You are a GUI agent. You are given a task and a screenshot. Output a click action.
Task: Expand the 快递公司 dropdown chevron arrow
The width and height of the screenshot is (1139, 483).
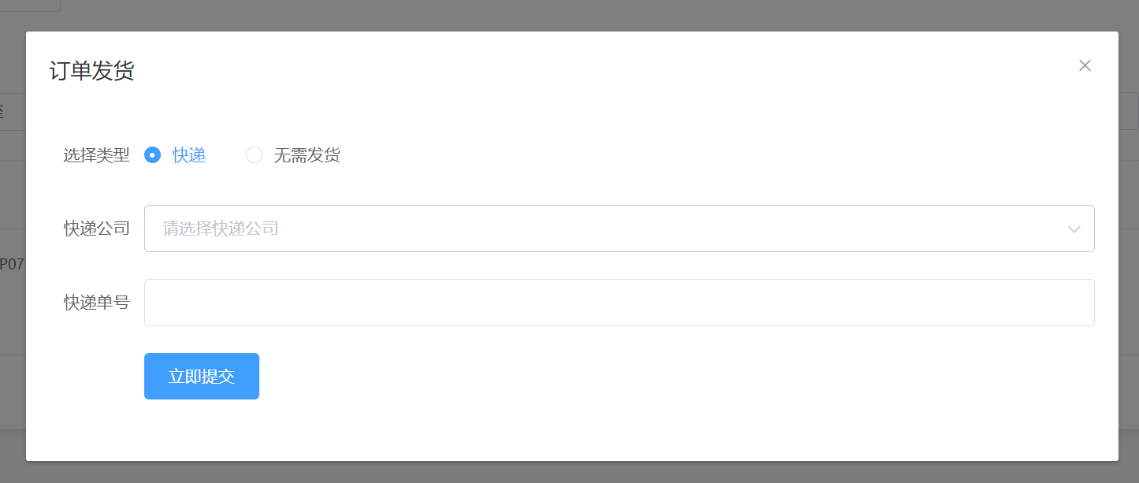click(x=1074, y=228)
